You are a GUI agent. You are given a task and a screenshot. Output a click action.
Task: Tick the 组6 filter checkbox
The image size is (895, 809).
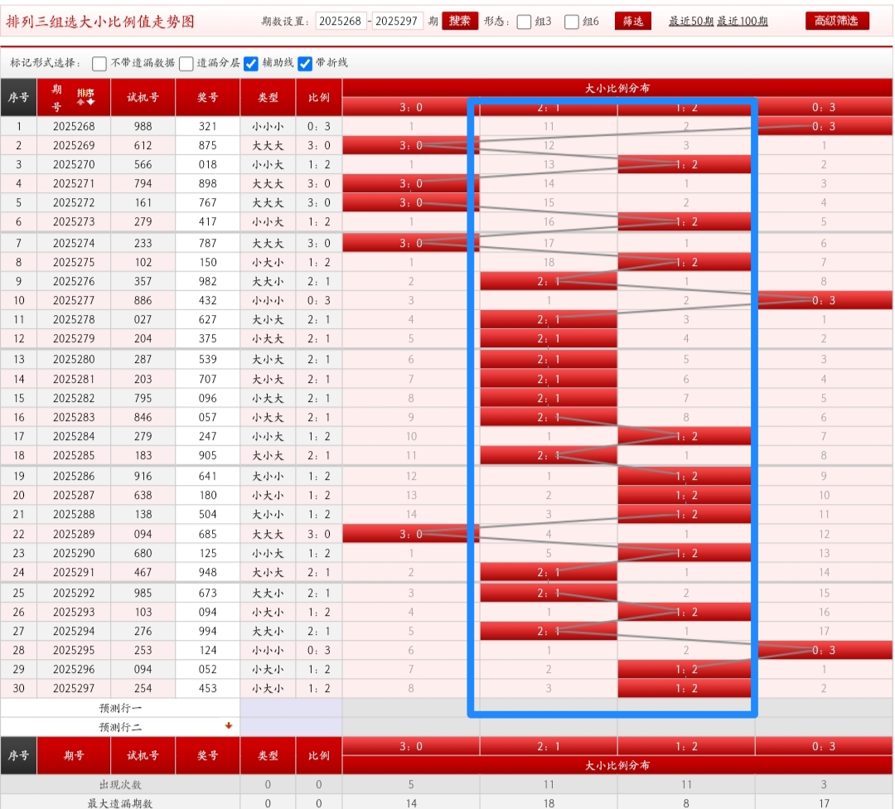click(572, 22)
